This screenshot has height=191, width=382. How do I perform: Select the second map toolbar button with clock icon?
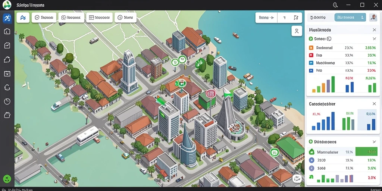click(44, 18)
